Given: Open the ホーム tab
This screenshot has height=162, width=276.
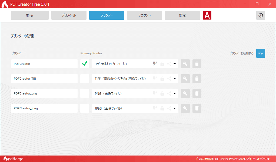Looking at the screenshot, I should (29, 15).
